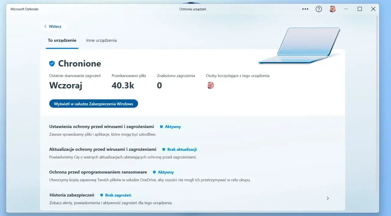This screenshot has height=216, width=391.
Task: Click the Chronione status heading
Action: [x=79, y=63]
